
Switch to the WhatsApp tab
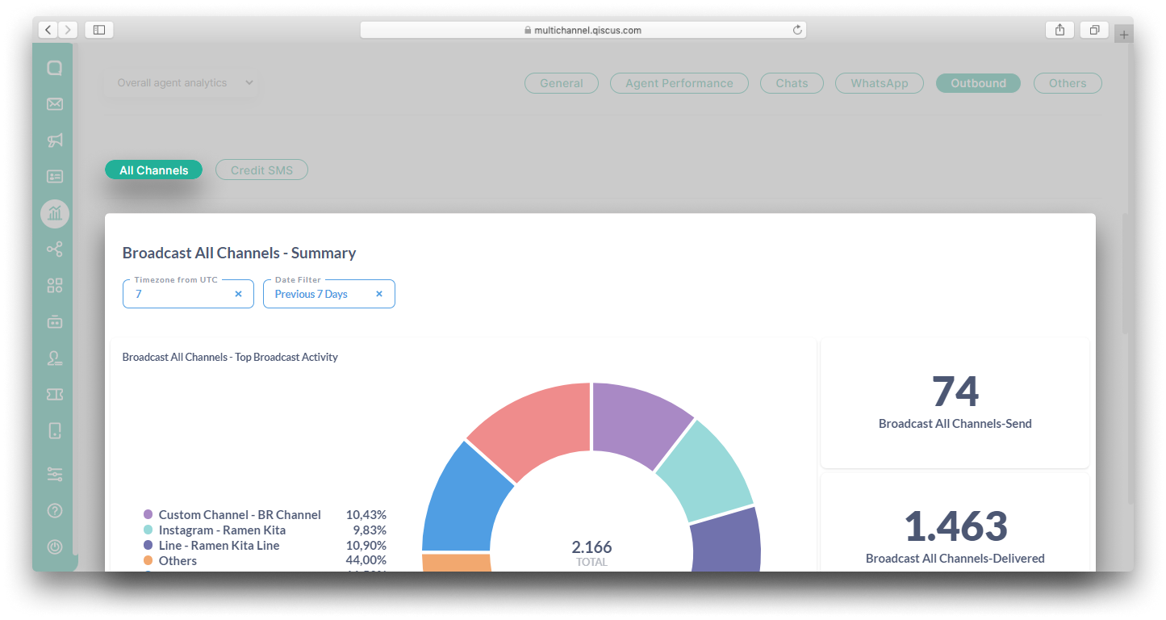pyautogui.click(x=880, y=83)
